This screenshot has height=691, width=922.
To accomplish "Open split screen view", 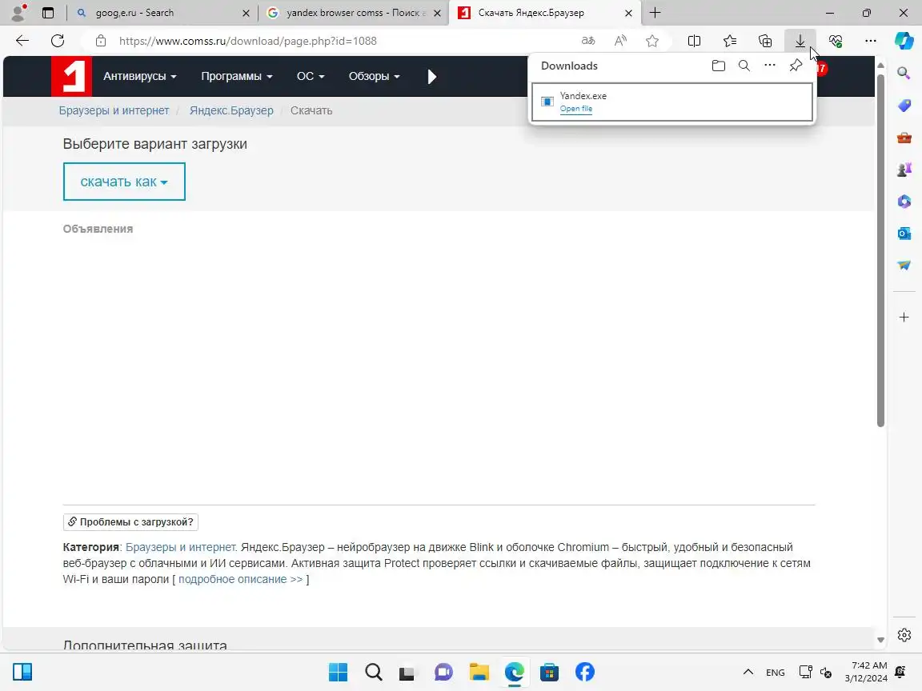I will coord(694,41).
